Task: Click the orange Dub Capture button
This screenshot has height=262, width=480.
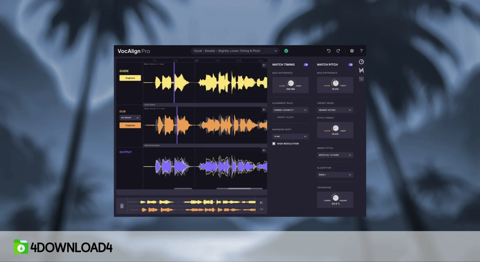Action: click(130, 125)
